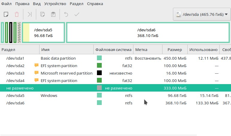Sort by the Размер column header

point(174,50)
